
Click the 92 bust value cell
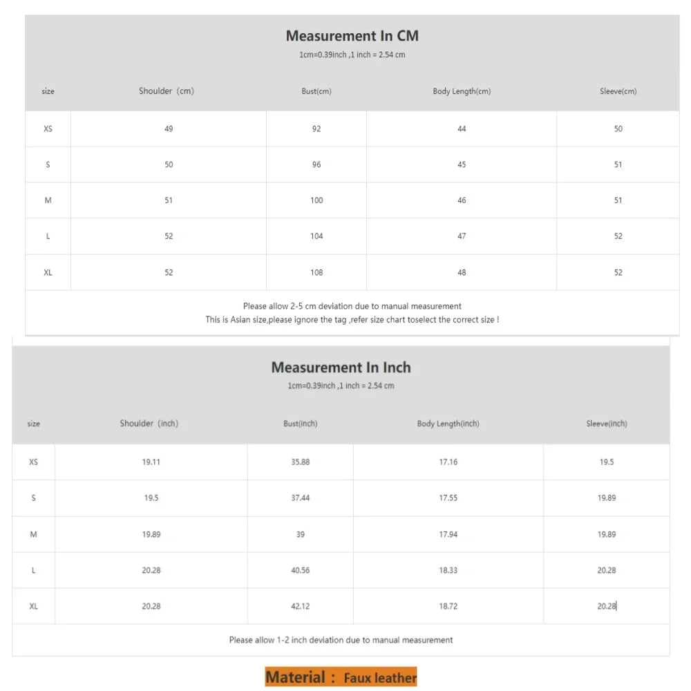[316, 129]
